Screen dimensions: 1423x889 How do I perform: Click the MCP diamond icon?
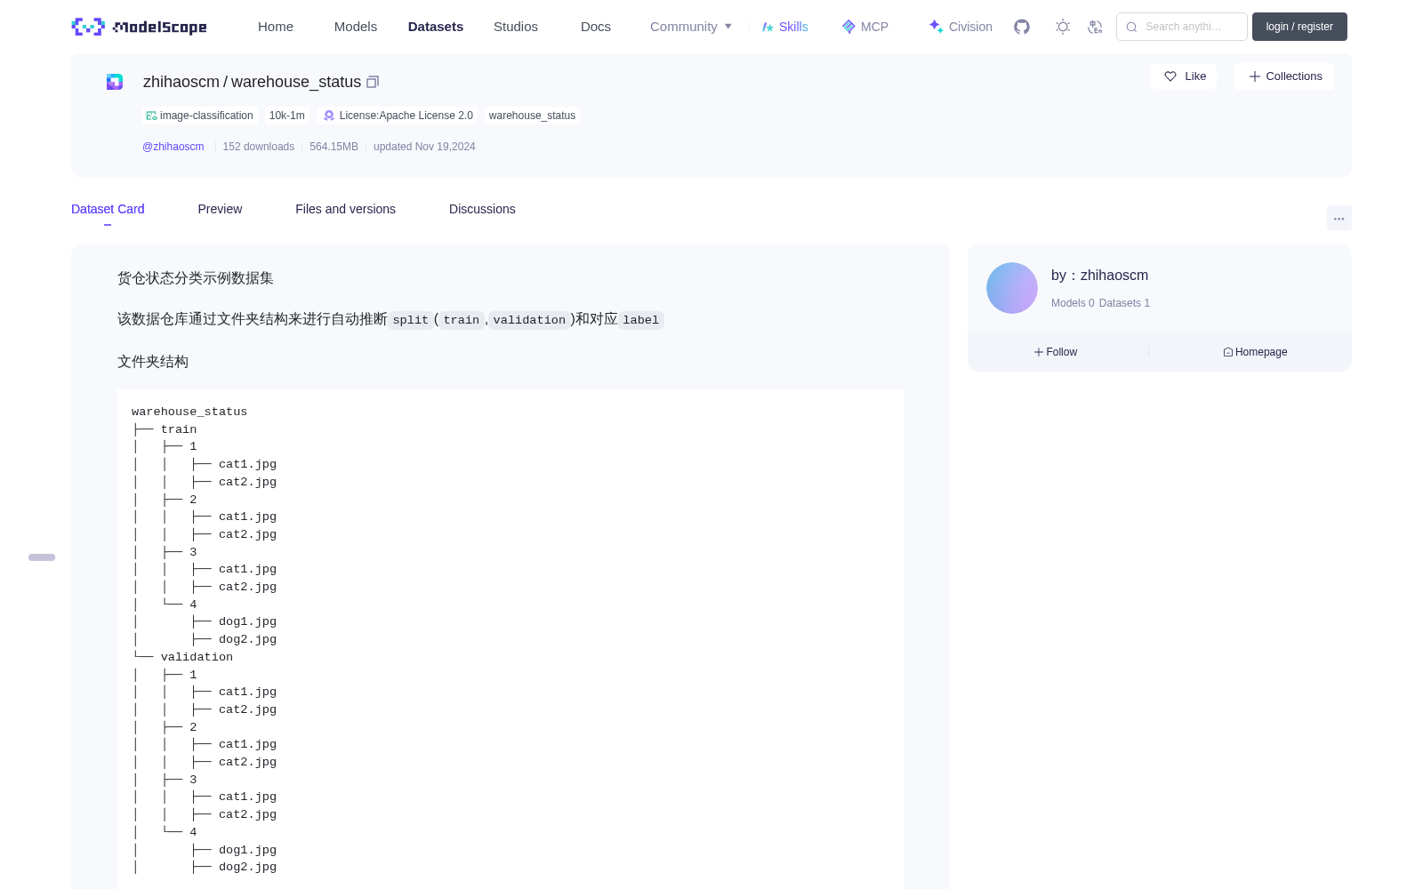coord(848,27)
